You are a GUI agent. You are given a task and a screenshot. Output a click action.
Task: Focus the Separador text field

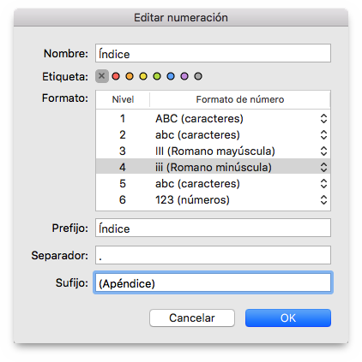coord(213,255)
